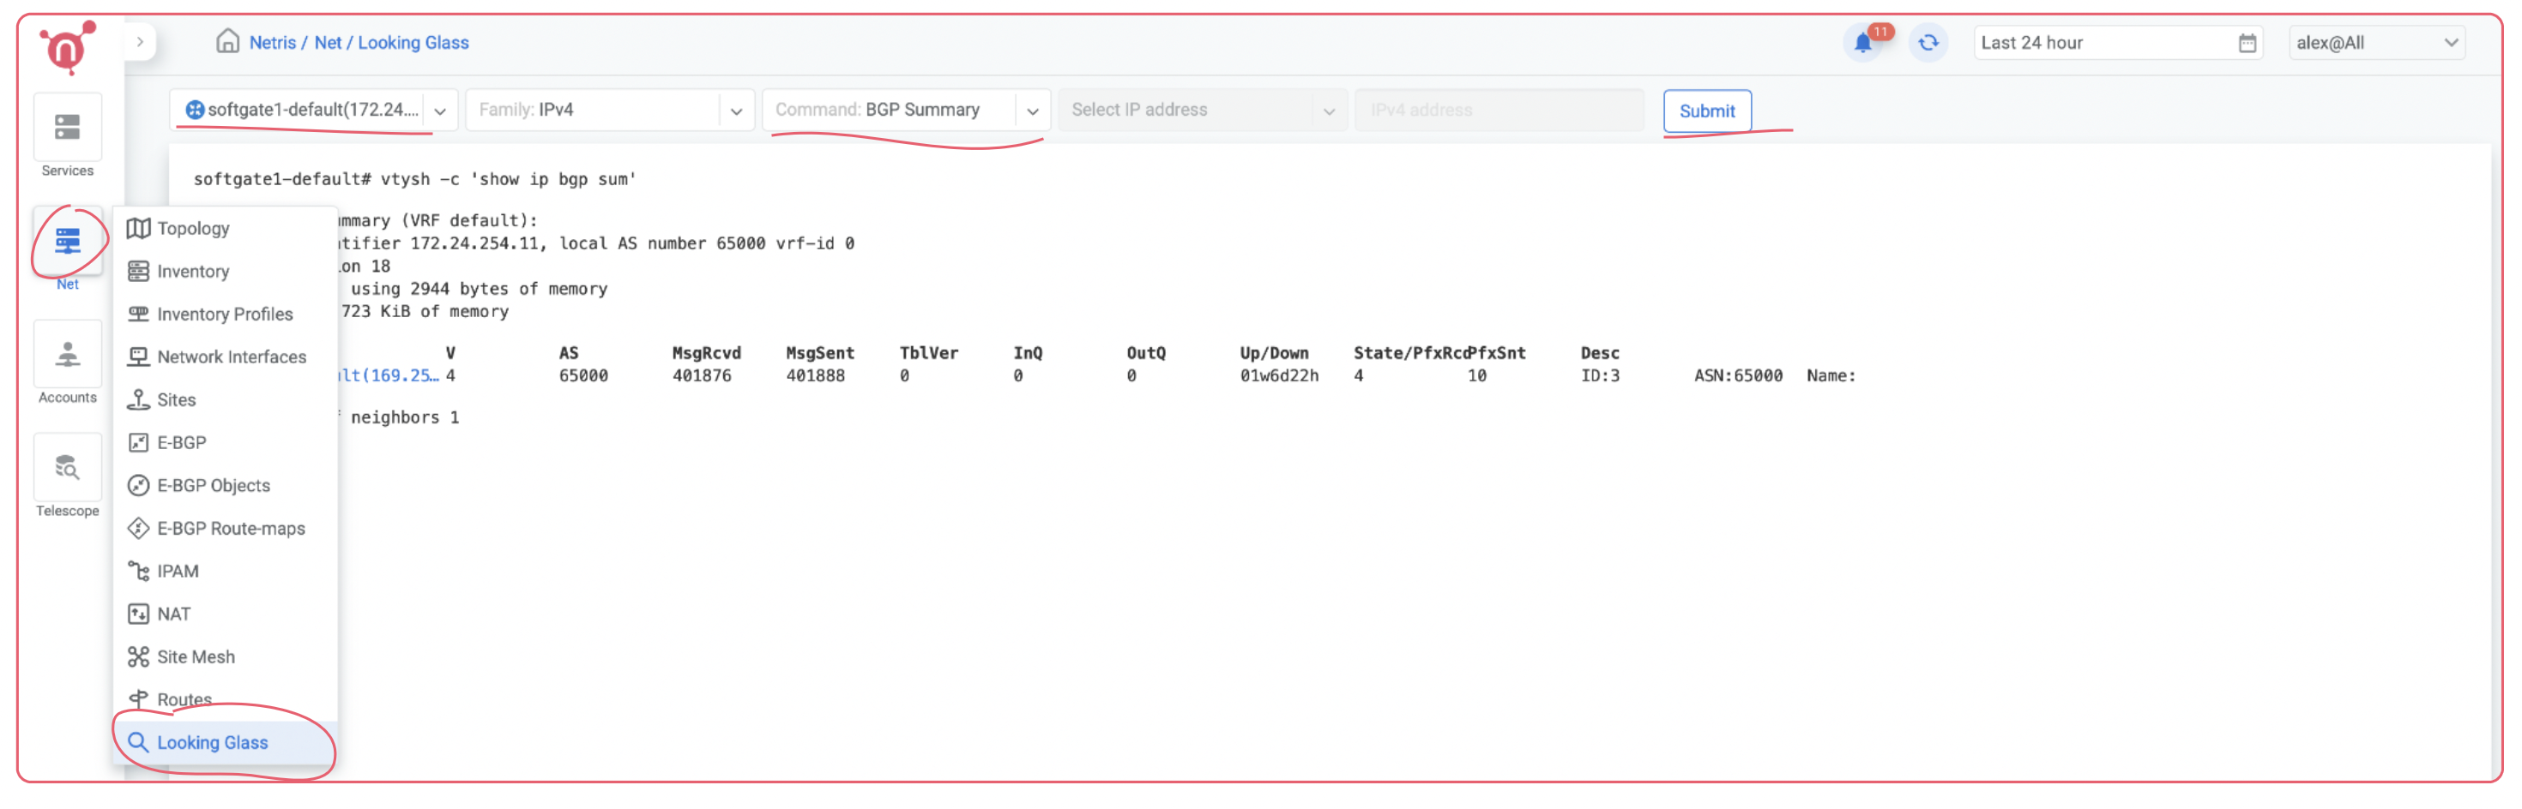Open the alex@All tenant selector
The height and width of the screenshot is (809, 2522).
(x=2377, y=42)
